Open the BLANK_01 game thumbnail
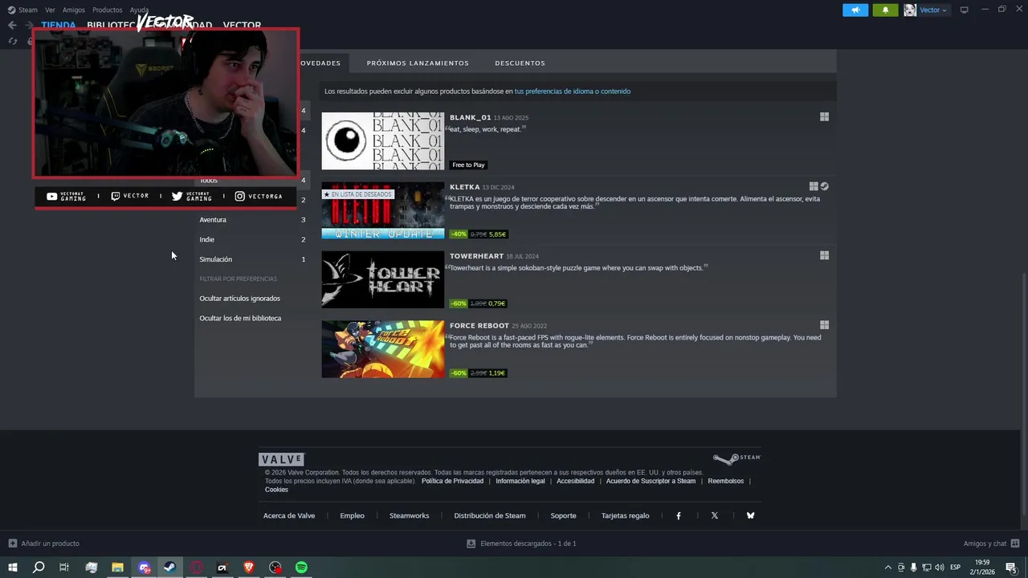This screenshot has height=578, width=1028. point(383,140)
